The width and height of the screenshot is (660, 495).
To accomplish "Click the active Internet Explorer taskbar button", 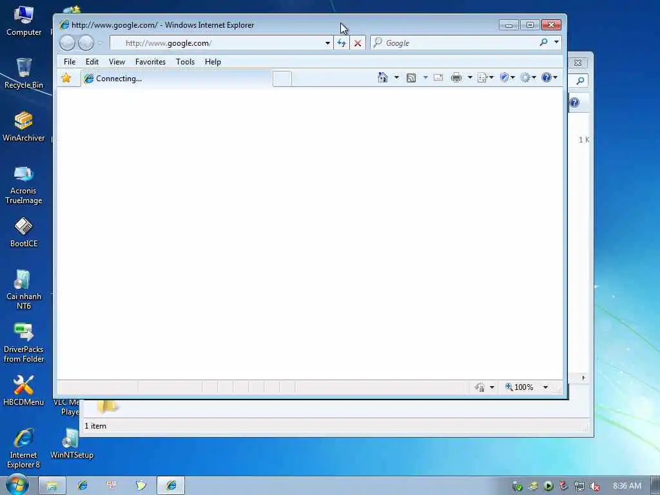I will point(171,486).
